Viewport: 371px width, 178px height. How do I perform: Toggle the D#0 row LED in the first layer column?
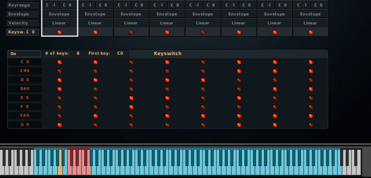[59, 89]
